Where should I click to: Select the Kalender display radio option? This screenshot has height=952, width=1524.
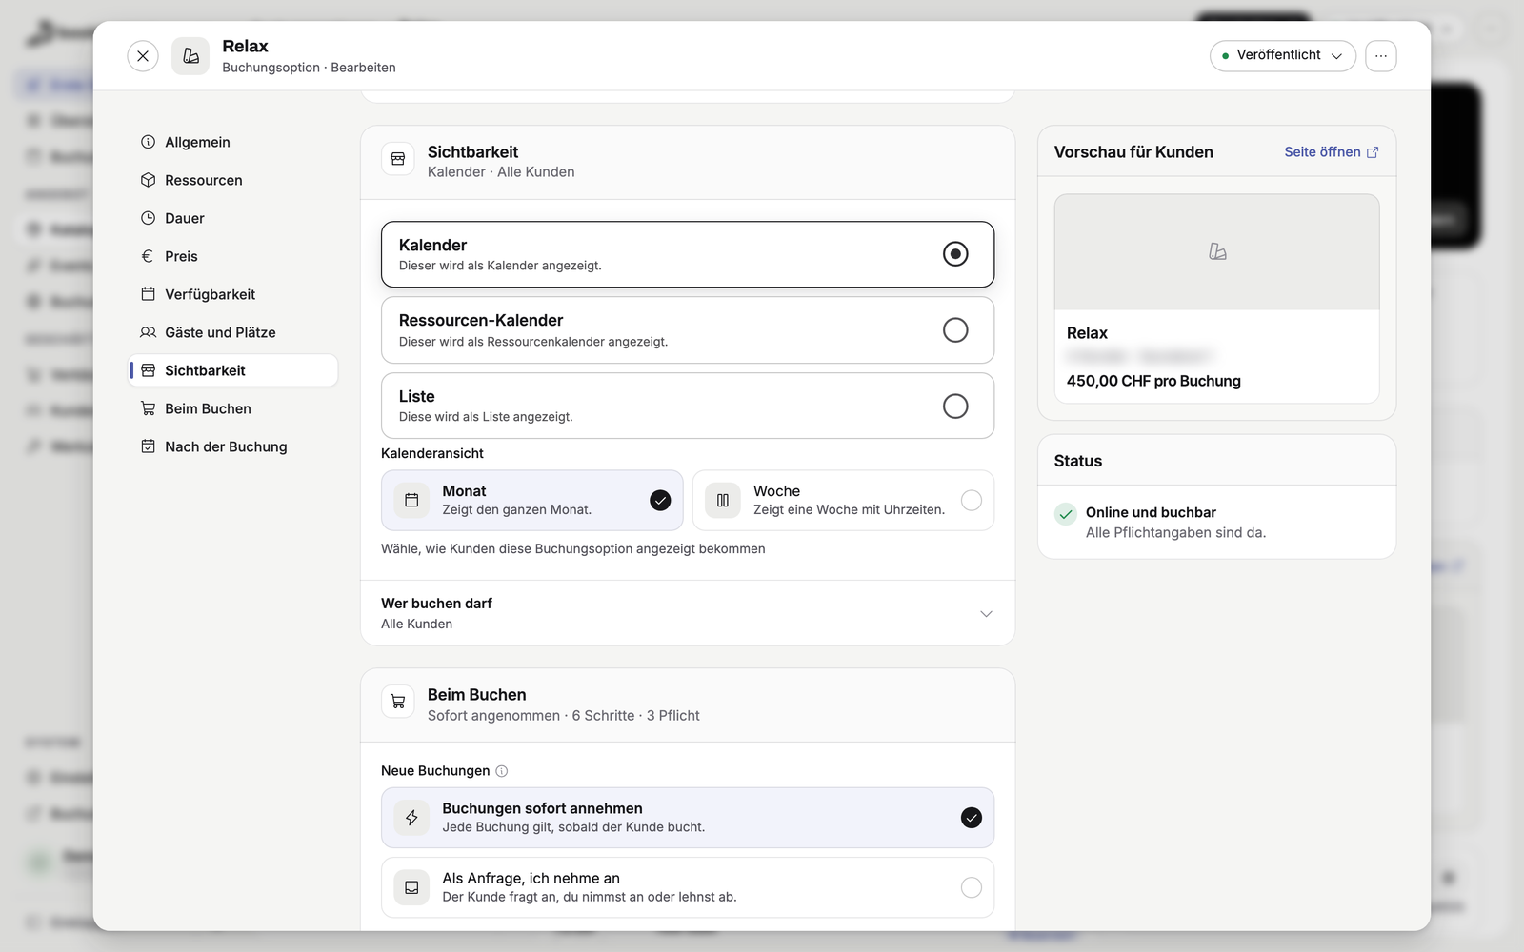pos(688,254)
